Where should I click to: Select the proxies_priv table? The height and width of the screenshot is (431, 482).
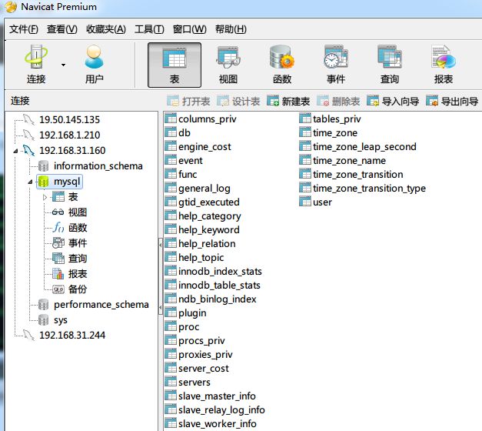click(205, 355)
